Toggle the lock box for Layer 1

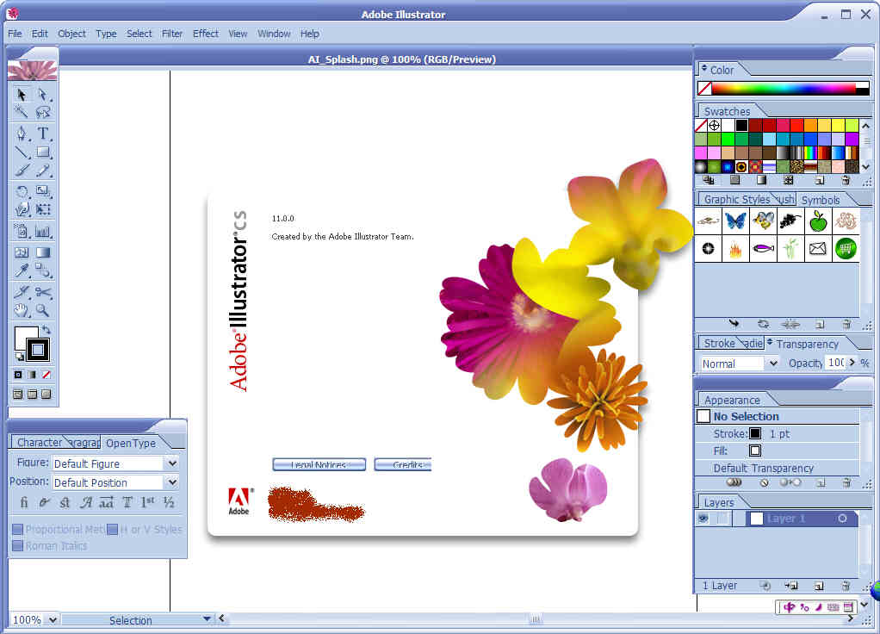723,519
